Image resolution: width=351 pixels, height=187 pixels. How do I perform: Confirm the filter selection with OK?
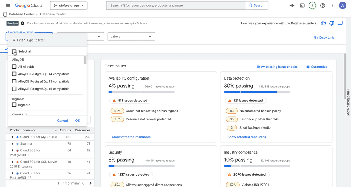(77, 121)
